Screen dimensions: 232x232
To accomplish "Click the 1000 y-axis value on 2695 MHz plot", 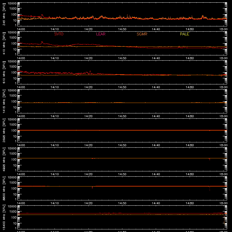I will click(x=13, y=125).
